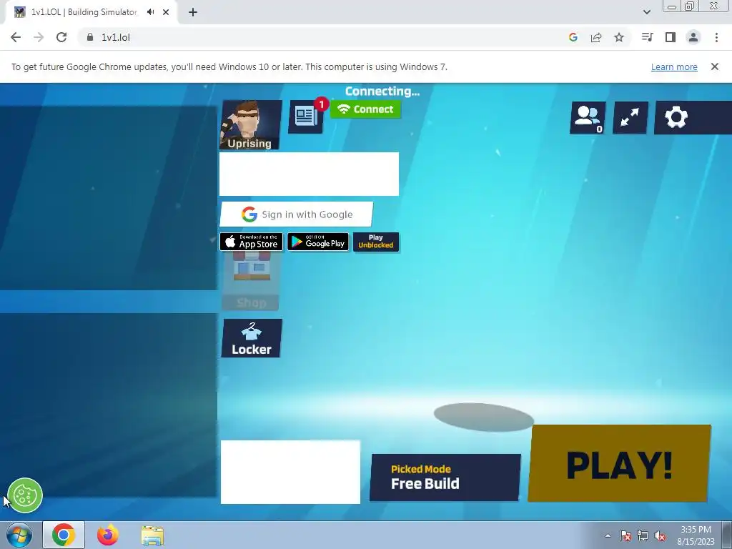Click the big PLAY! button
732x549 pixels.
pyautogui.click(x=620, y=463)
